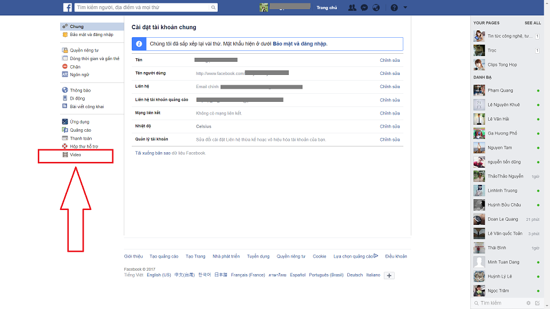
Task: Open Tuyển dụng footer link
Action: (x=258, y=256)
